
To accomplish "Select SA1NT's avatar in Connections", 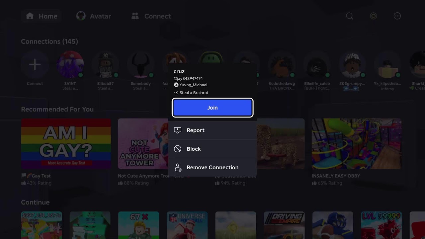I will (x=70, y=64).
